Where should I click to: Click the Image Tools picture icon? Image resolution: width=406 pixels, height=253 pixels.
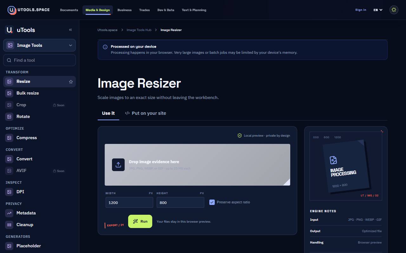[10, 45]
